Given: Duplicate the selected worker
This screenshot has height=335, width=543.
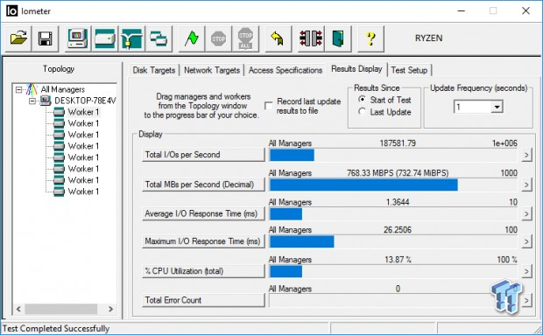Looking at the screenshot, I should point(159,38).
